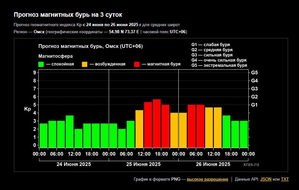Viewport: 299px width, 190px height.
Task: Click the page heading Прогноз магнитных бурь на 3 суток
Action: pyautogui.click(x=68, y=15)
